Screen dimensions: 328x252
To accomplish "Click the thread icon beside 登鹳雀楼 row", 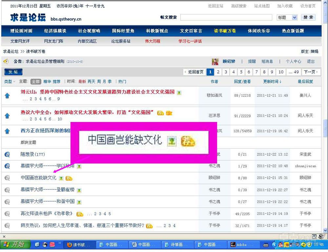I will 7,190.
